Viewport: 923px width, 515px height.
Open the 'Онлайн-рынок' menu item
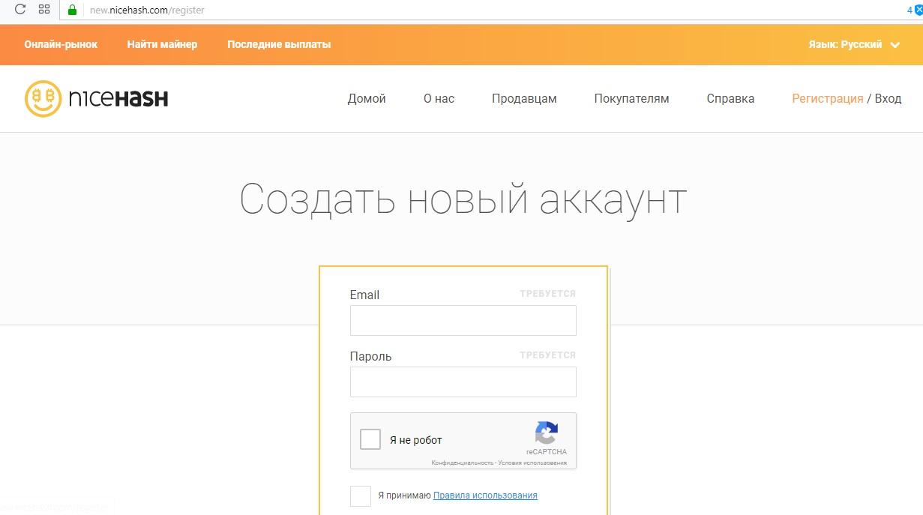61,44
